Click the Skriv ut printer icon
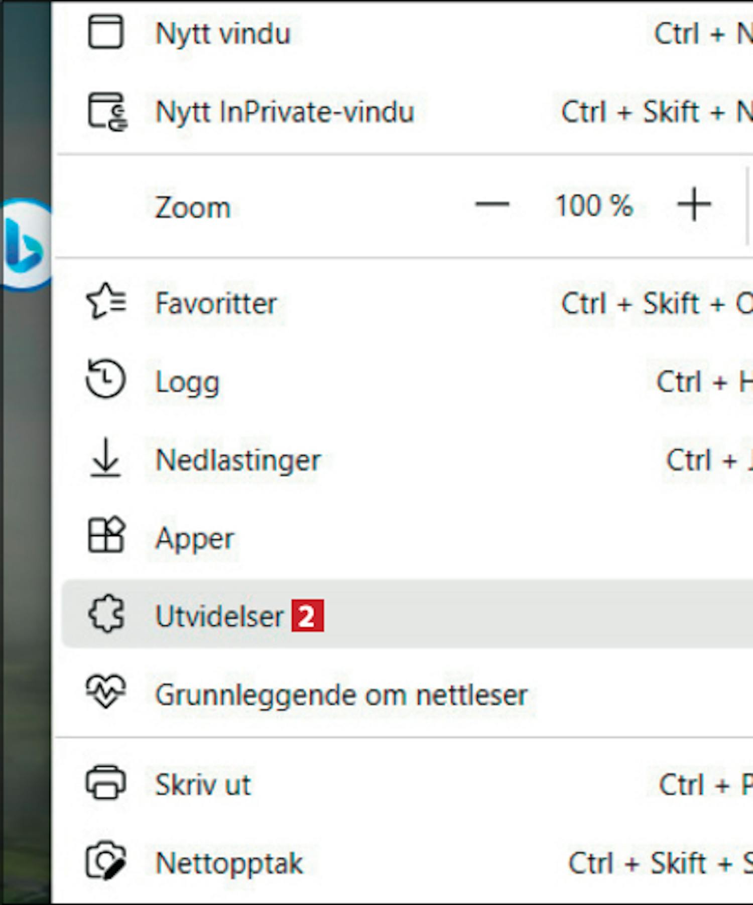The image size is (753, 905). tap(105, 782)
